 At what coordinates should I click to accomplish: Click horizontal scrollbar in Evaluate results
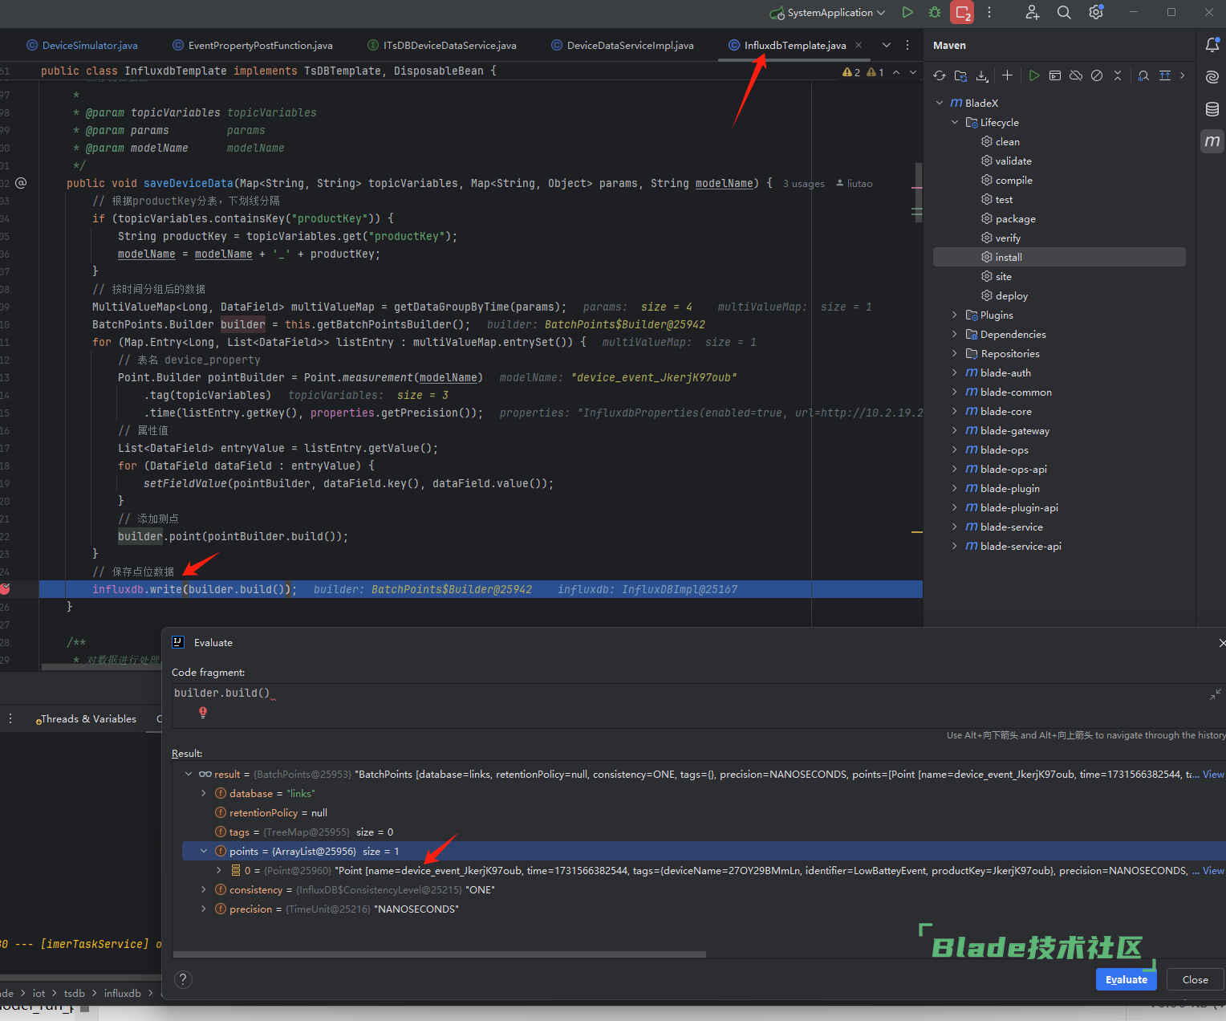click(440, 954)
